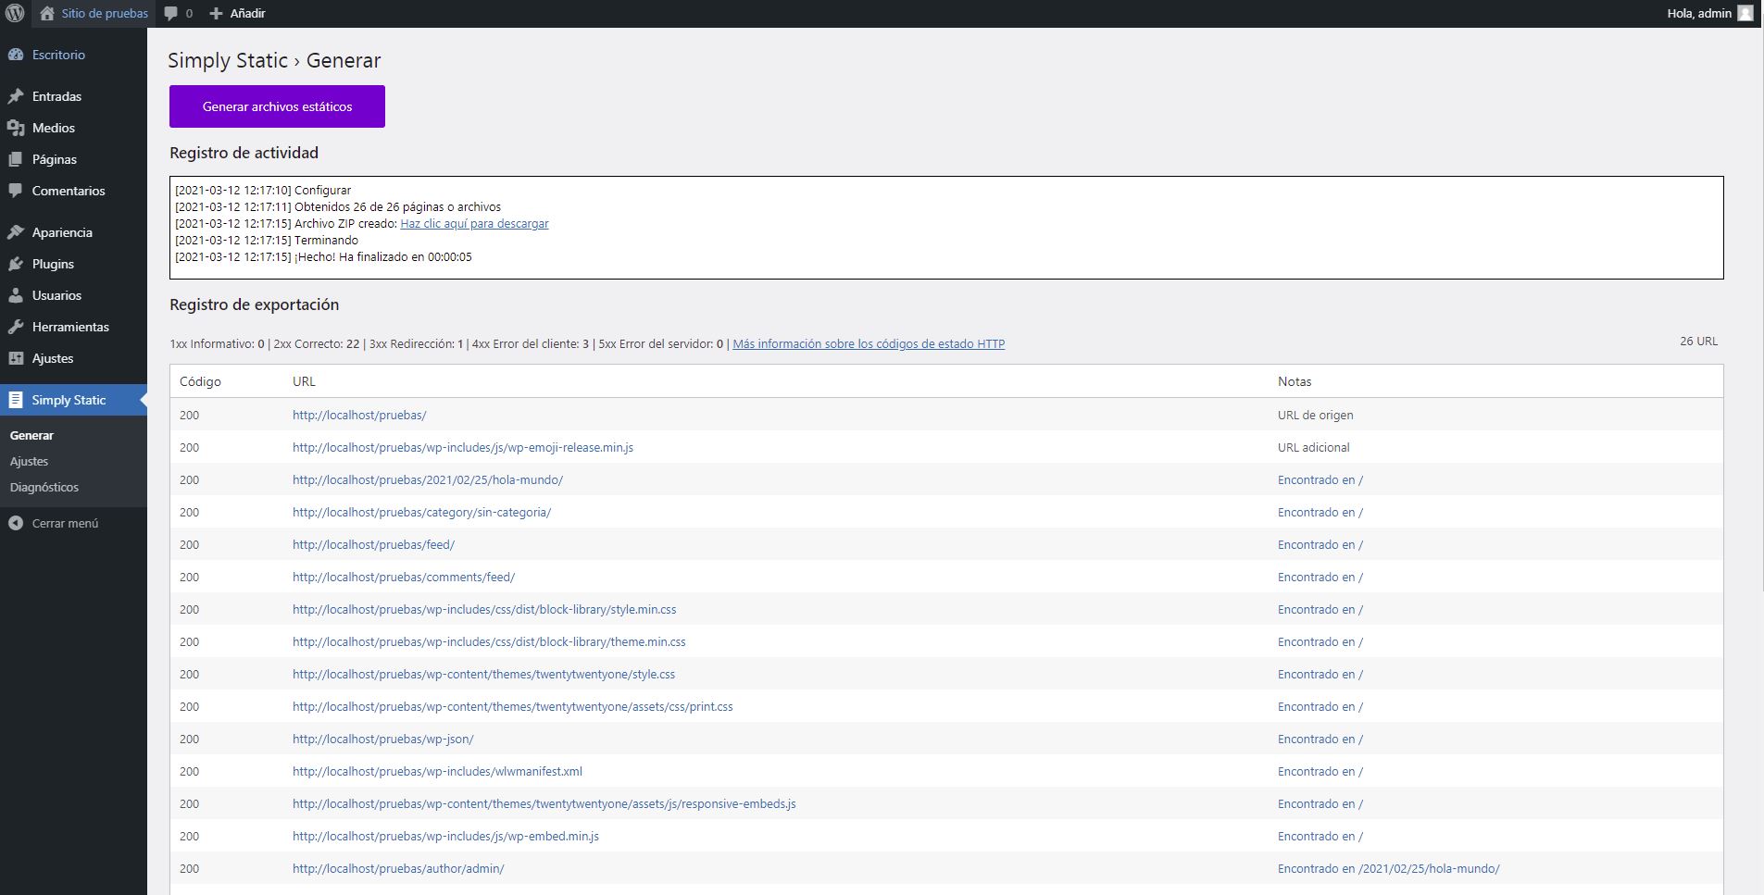Click Generar archivos estáticos button
This screenshot has width=1764, height=895.
click(277, 106)
